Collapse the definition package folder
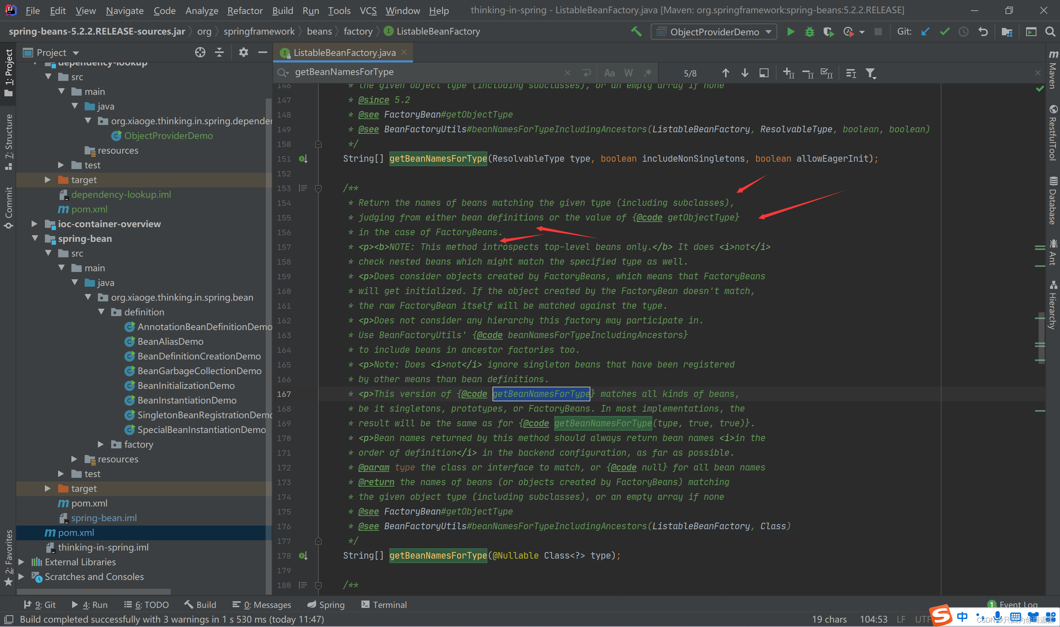Image resolution: width=1060 pixels, height=627 pixels. click(101, 312)
